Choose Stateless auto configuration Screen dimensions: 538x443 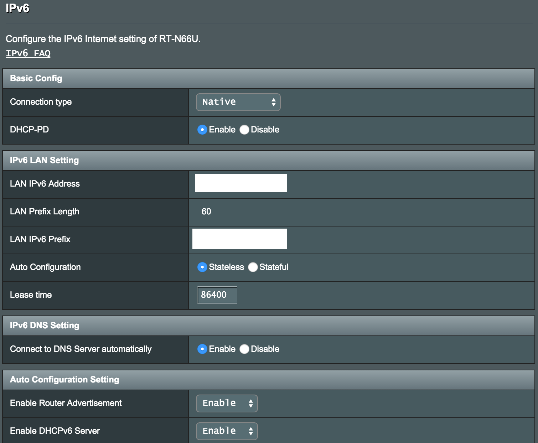point(202,267)
